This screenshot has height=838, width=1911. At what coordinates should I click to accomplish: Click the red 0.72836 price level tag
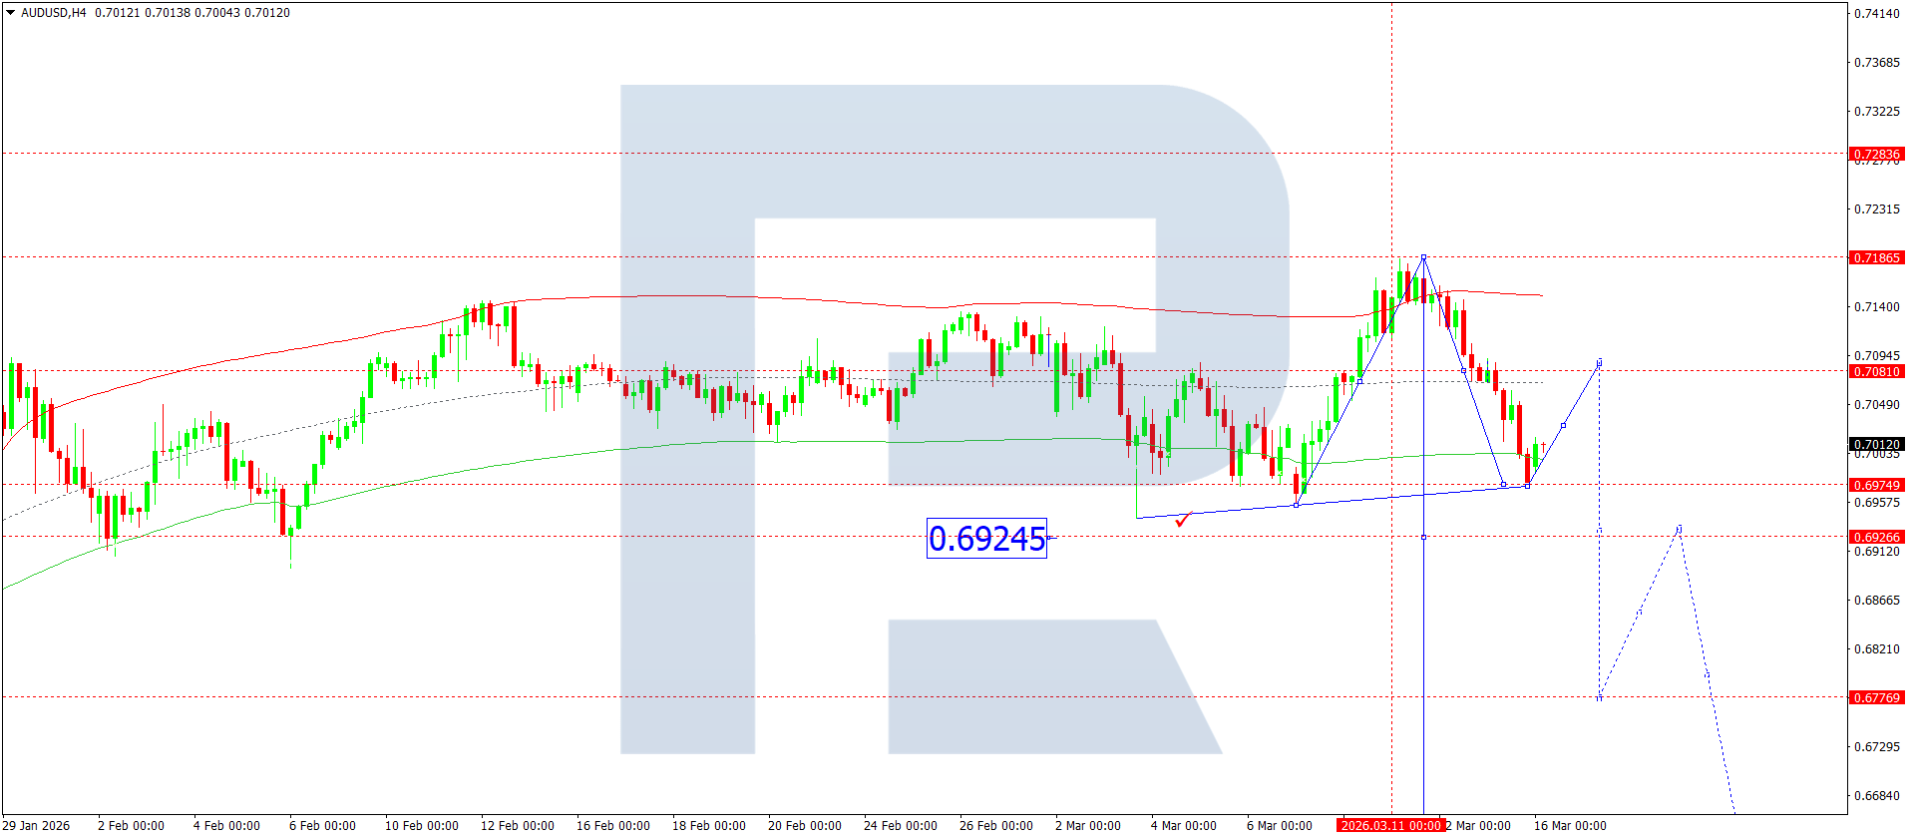point(1876,154)
